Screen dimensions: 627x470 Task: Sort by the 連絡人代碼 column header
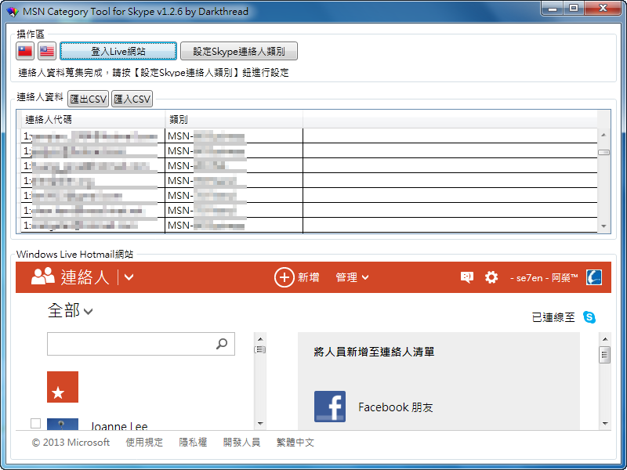pyautogui.click(x=92, y=120)
